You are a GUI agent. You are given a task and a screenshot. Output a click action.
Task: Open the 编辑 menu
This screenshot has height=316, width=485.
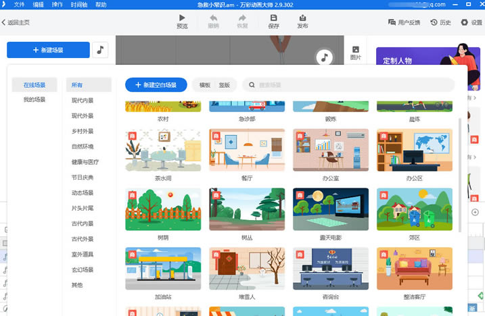coord(38,5)
